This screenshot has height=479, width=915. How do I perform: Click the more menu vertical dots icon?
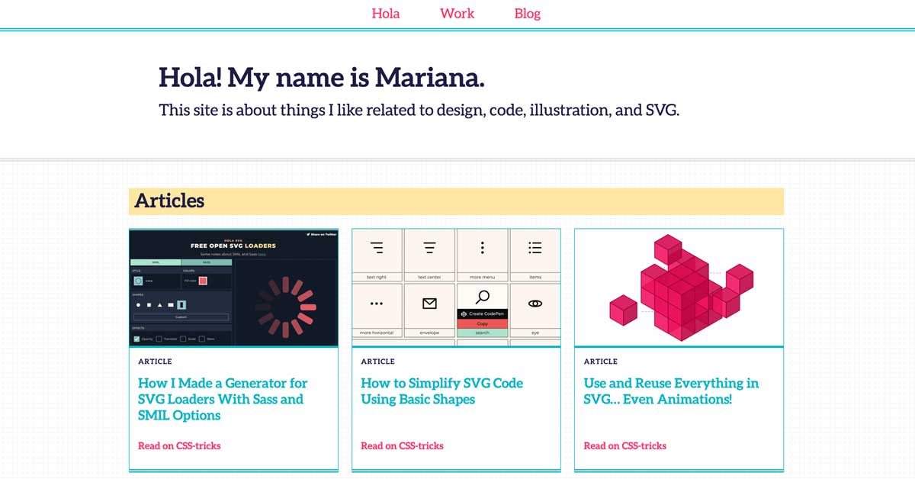coord(483,248)
